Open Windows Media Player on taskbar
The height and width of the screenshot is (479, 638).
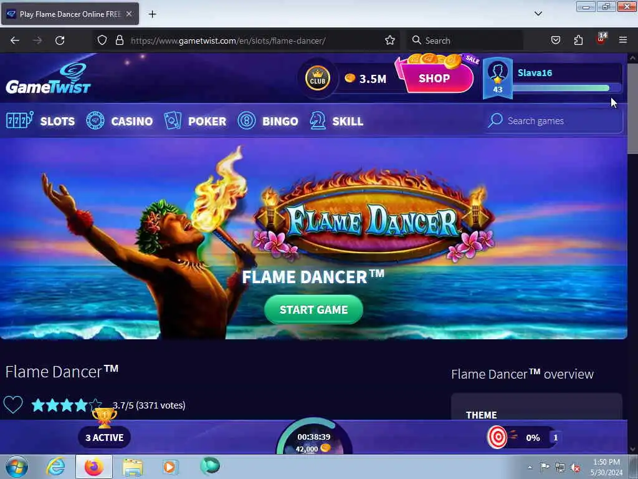click(x=169, y=467)
